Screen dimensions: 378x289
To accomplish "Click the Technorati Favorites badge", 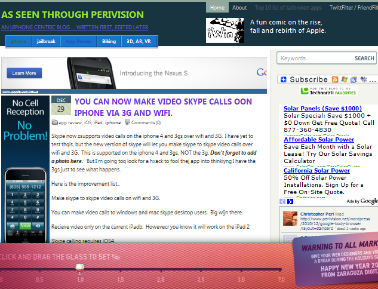I will (328, 91).
